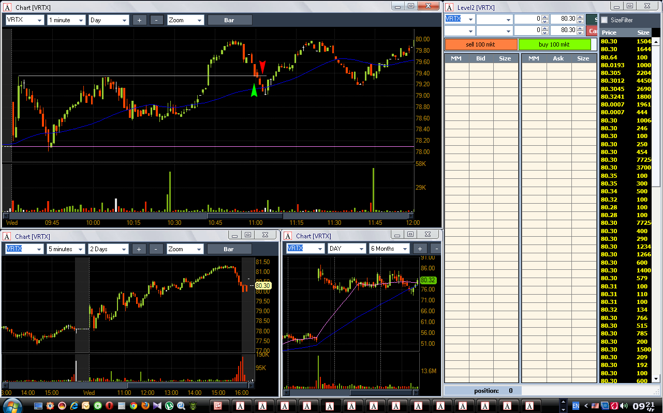Click the plus button in 5 minutes chart
The image size is (663, 413).
[x=139, y=249]
